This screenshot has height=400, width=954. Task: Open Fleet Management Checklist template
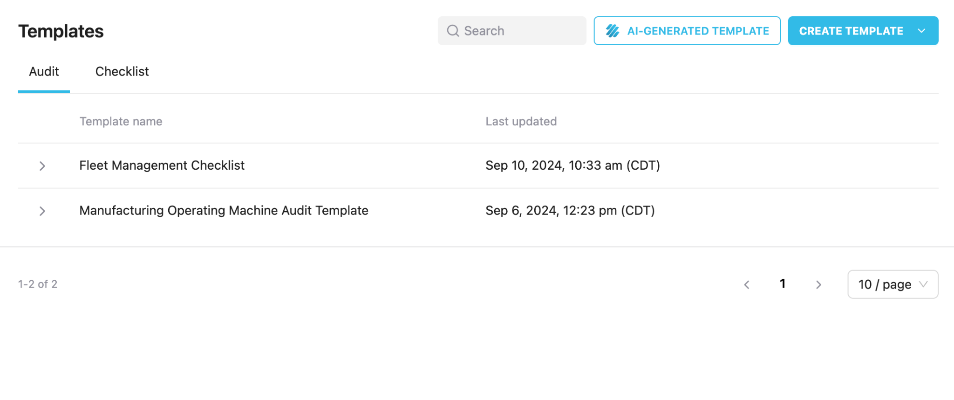pyautogui.click(x=162, y=166)
